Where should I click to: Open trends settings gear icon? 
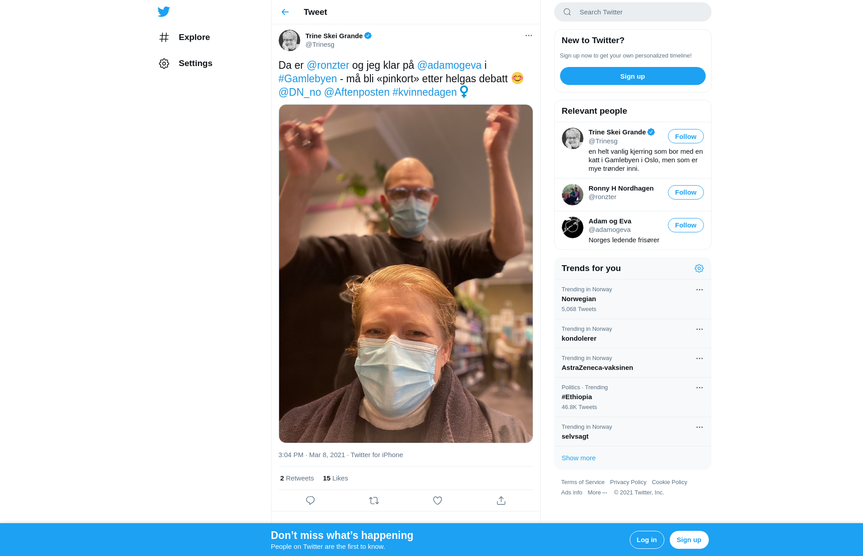pos(699,268)
